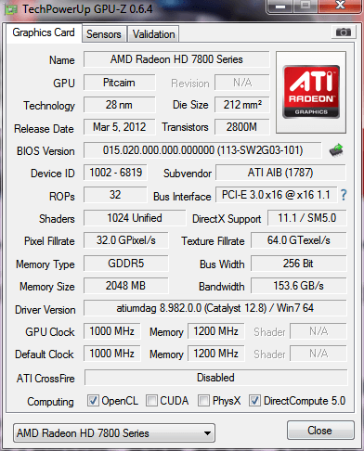The height and width of the screenshot is (451, 364).
Task: Click the camera screenshot icon
Action: (x=343, y=32)
